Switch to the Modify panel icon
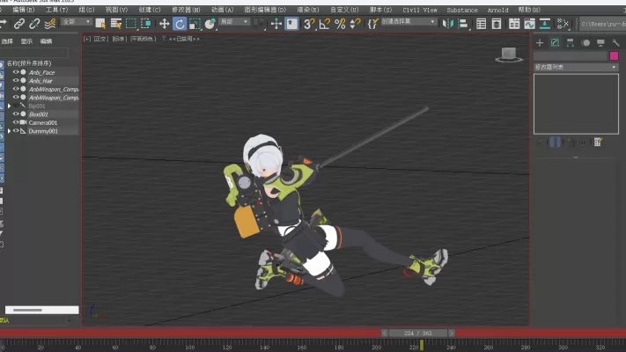Image resolution: width=626 pixels, height=352 pixels. (555, 43)
